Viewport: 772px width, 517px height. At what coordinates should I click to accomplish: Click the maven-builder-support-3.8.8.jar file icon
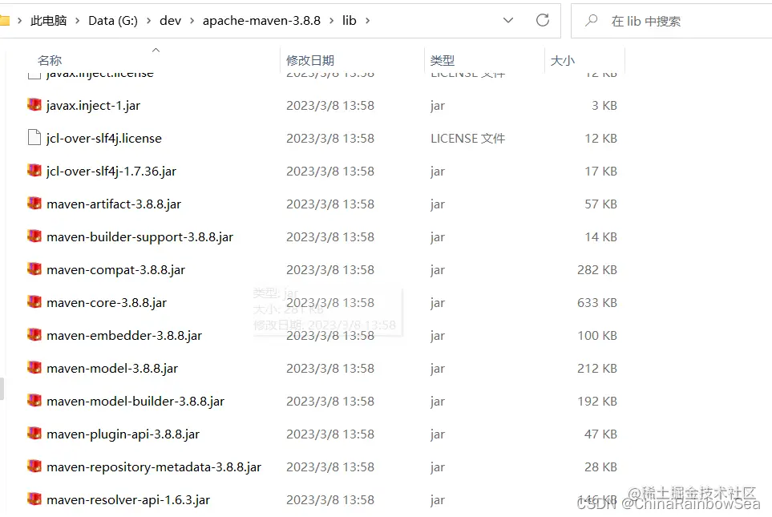pyautogui.click(x=34, y=236)
